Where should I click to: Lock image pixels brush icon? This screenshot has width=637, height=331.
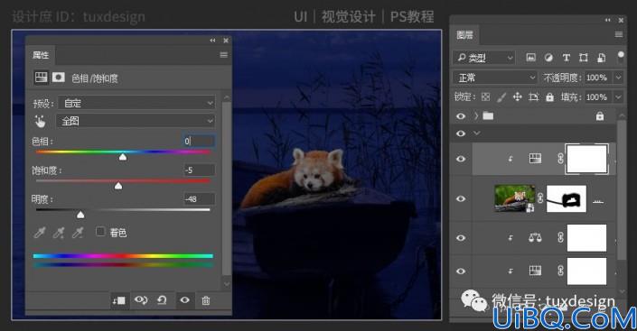pyautogui.click(x=501, y=97)
